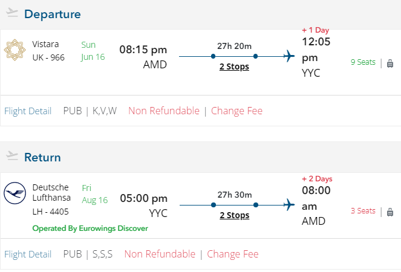Click the Operated By Eurowings Discover label
Image resolution: width=401 pixels, height=272 pixels.
(x=90, y=228)
